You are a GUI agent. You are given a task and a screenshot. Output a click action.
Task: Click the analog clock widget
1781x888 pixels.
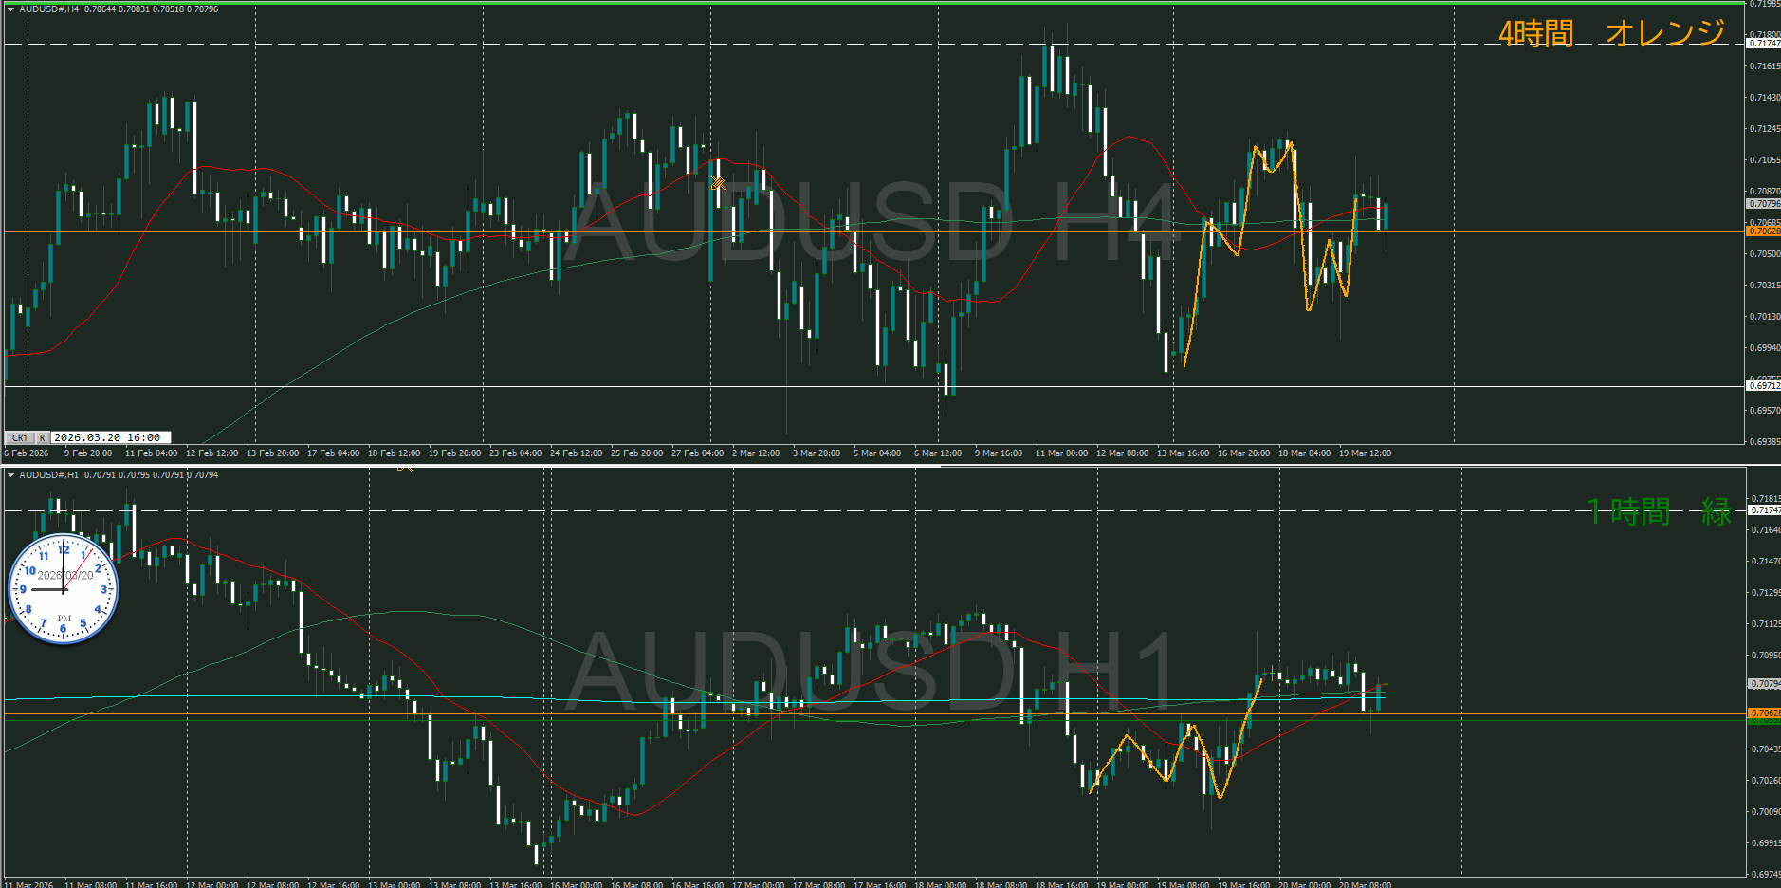[64, 589]
